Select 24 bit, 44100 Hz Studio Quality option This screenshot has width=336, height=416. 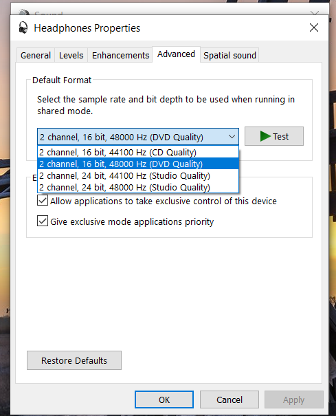click(138, 175)
